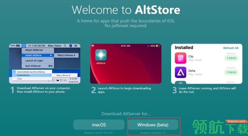Screen dimensions: 248x136
Task: Click the Fri 7:50:36 PM clock
Action: click(37, 46)
